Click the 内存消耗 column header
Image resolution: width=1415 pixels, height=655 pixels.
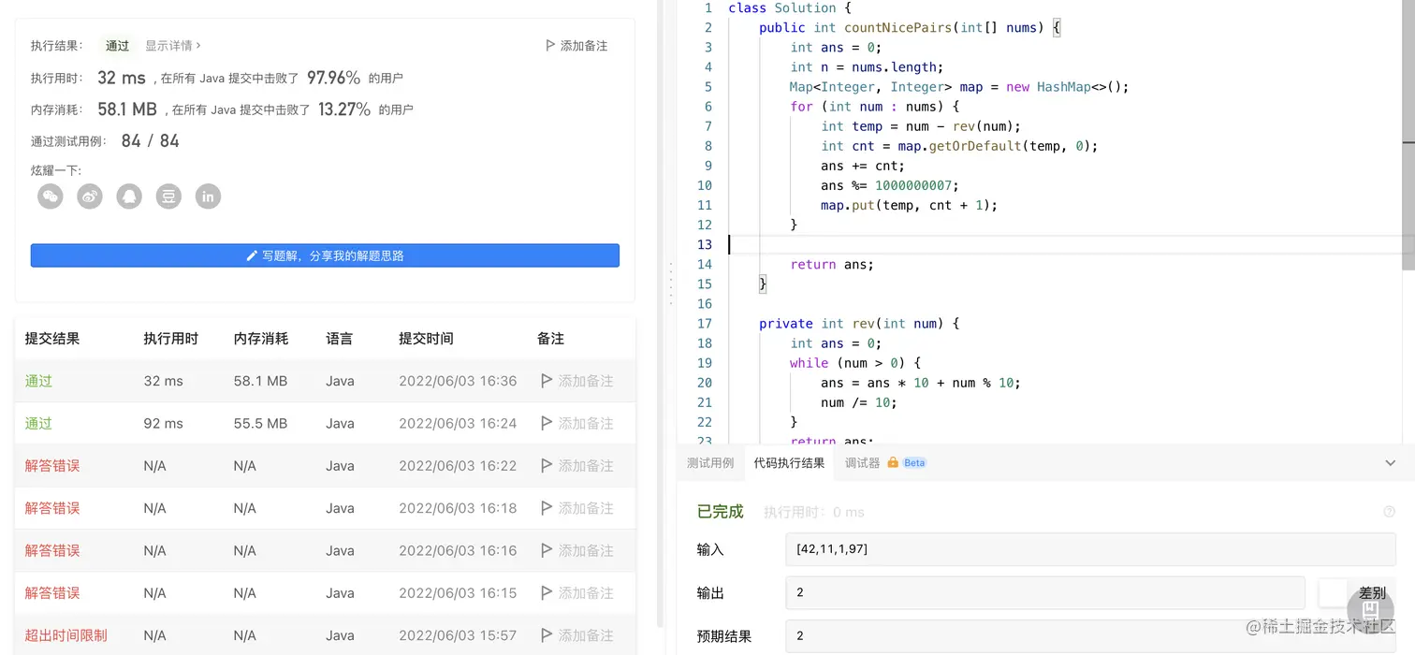click(x=261, y=339)
